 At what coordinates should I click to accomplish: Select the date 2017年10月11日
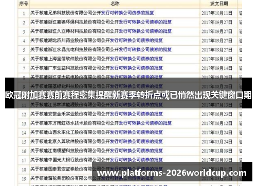coord(217,13)
